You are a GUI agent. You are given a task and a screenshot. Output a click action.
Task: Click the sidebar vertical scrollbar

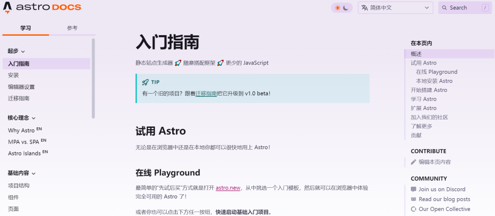pos(94,78)
